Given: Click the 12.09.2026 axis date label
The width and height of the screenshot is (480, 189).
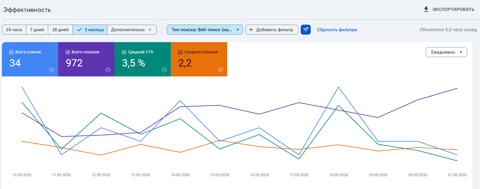Looking at the screenshot, I should click(x=101, y=175).
